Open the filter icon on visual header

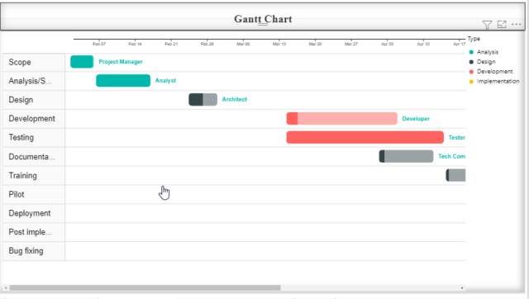pos(487,25)
